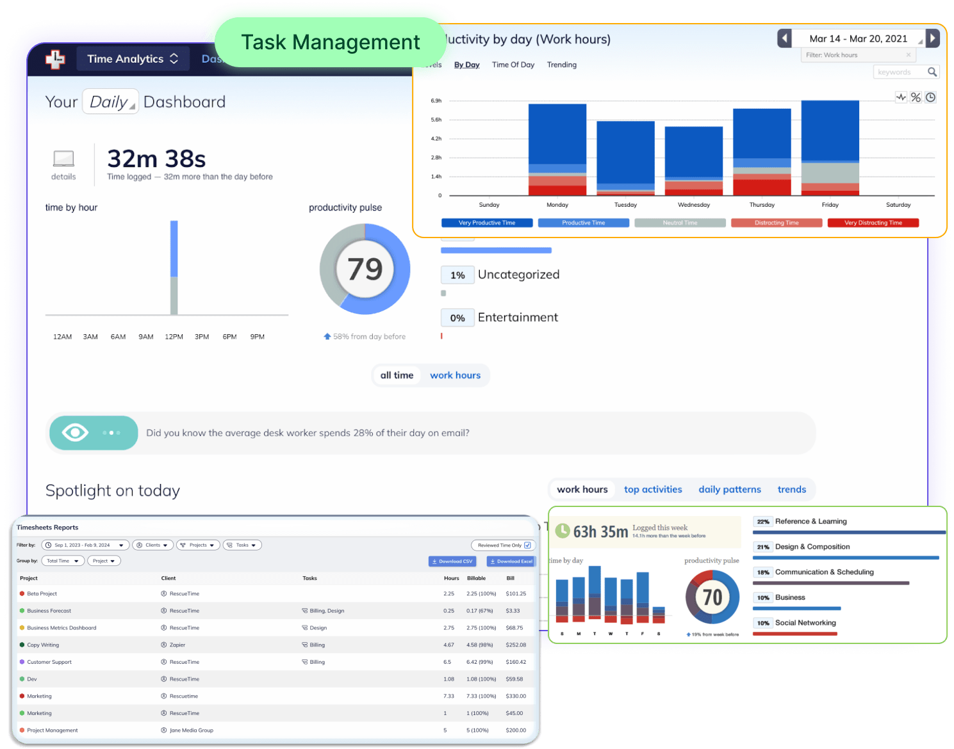Select the Spotlight work hours tab
This screenshot has width=954, height=749.
[582, 489]
